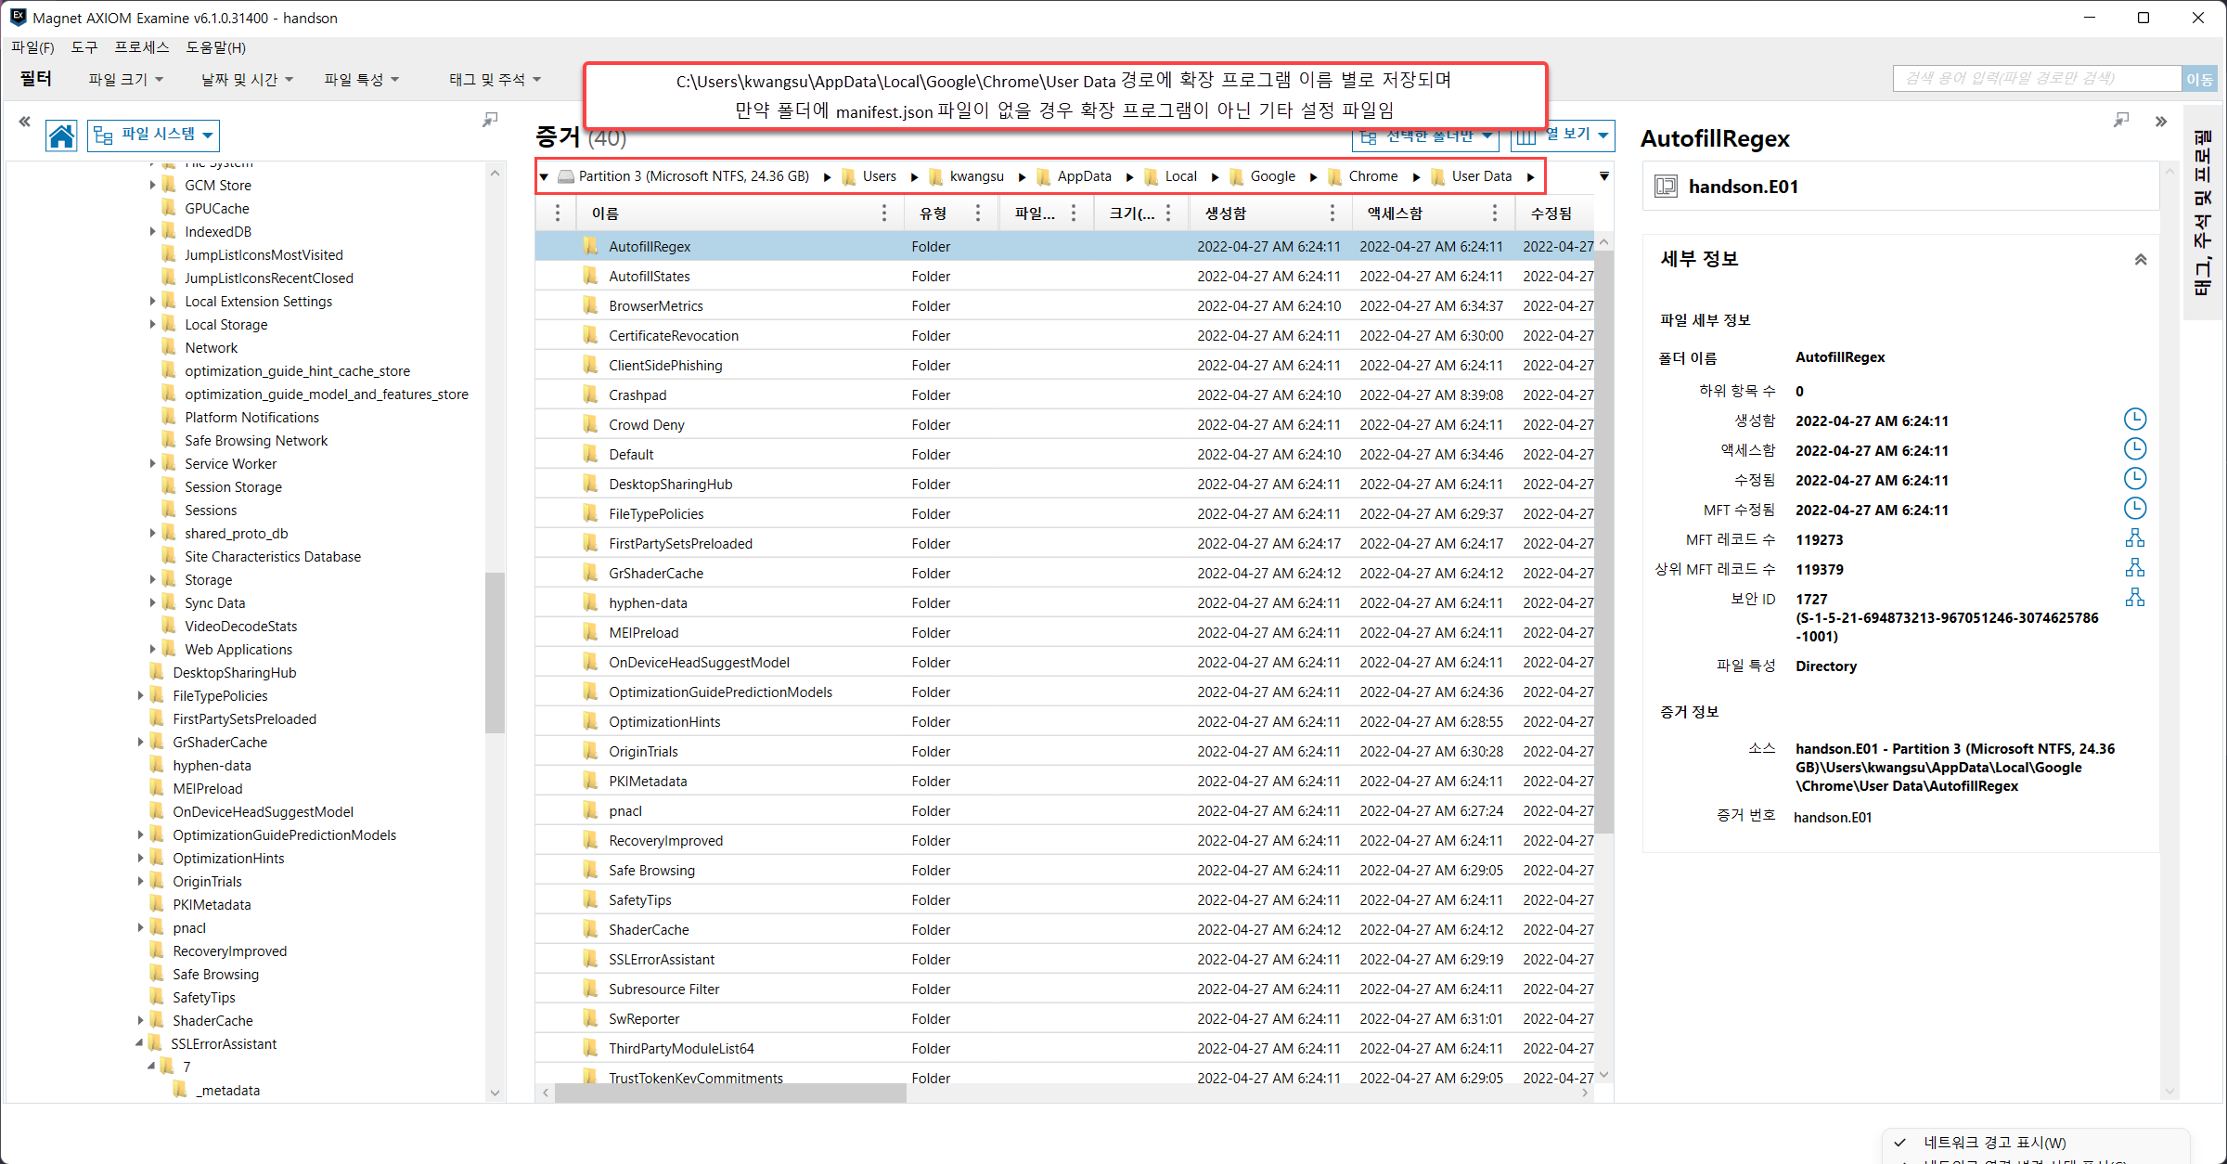Open the 도움말(H) menu
This screenshot has width=2227, height=1164.
(x=215, y=47)
